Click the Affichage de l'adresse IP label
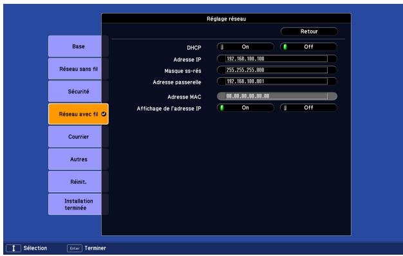This screenshot has width=403, height=256. (x=169, y=109)
